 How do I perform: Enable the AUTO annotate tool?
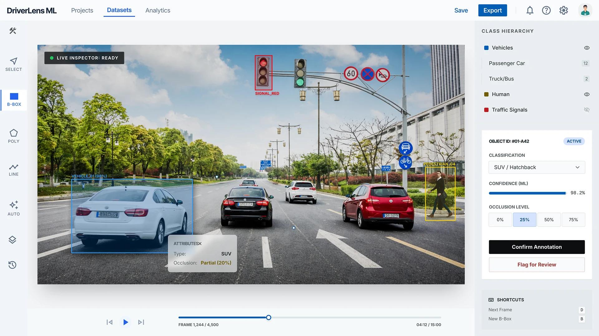coord(14,208)
